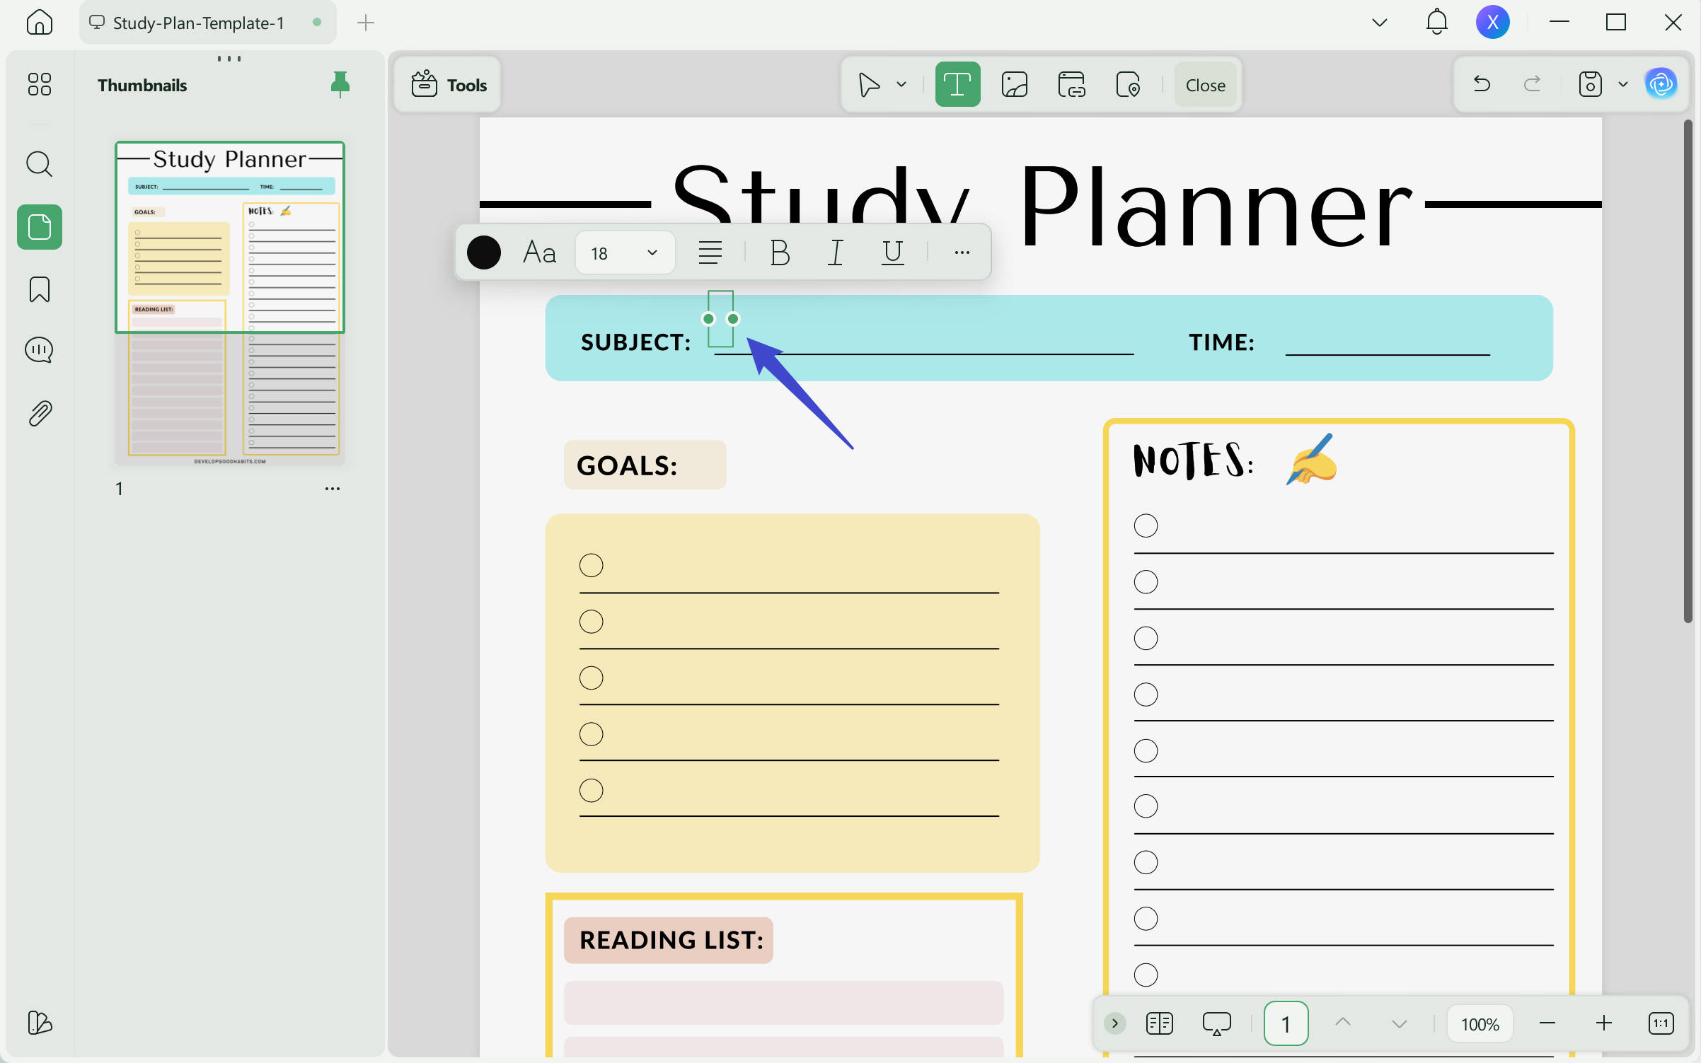Click the vertical document scrollbar

[x=1688, y=371]
